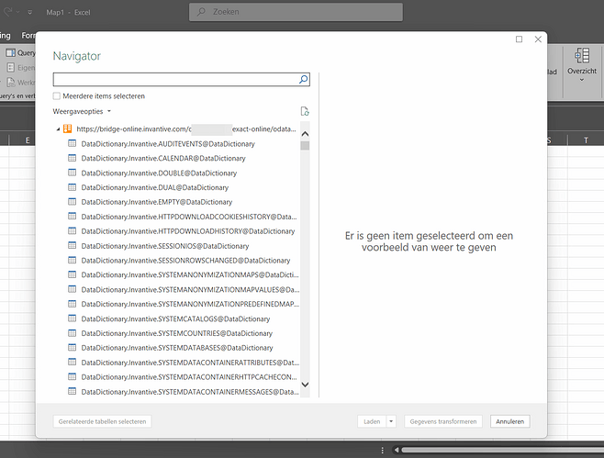Image resolution: width=604 pixels, height=458 pixels.
Task: Click the table icon beside EMPTY@DataDictionary
Action: [x=72, y=201]
